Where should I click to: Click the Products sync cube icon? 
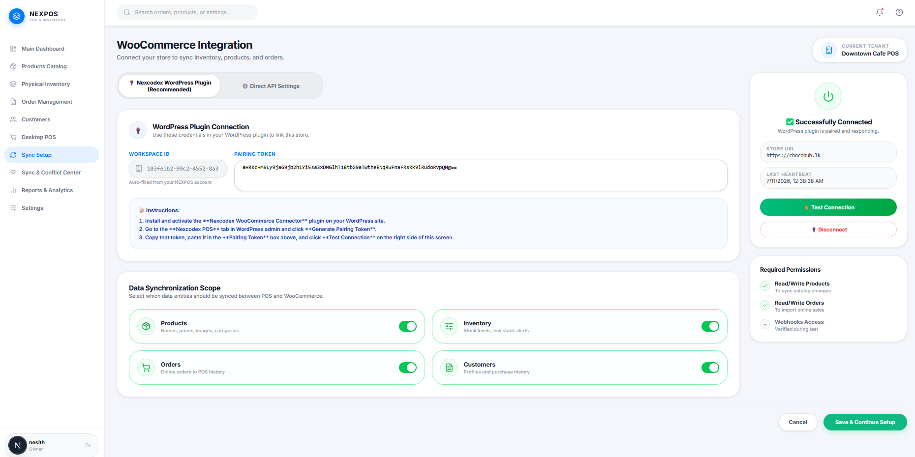(146, 326)
